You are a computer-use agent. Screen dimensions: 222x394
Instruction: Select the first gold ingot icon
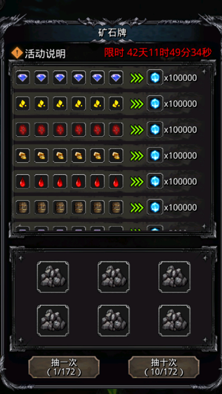point(23,155)
